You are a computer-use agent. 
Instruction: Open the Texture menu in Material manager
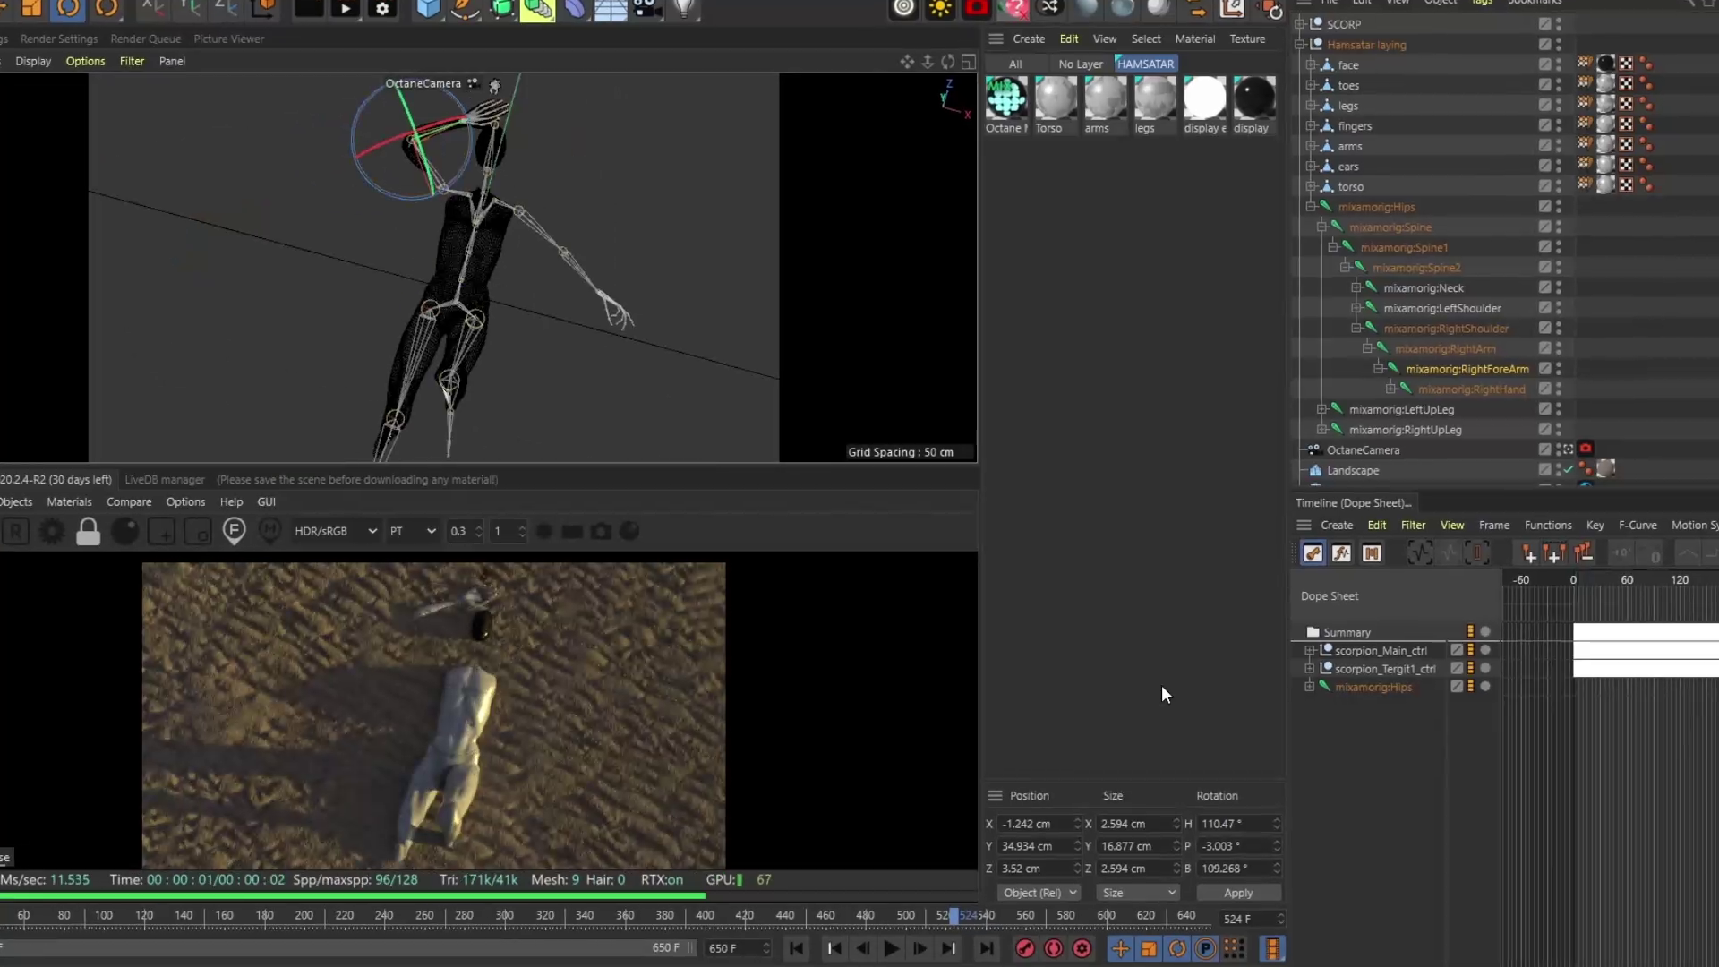(x=1246, y=39)
